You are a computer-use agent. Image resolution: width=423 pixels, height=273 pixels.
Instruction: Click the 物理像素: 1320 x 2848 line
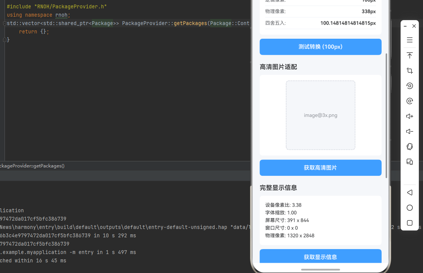click(290, 235)
